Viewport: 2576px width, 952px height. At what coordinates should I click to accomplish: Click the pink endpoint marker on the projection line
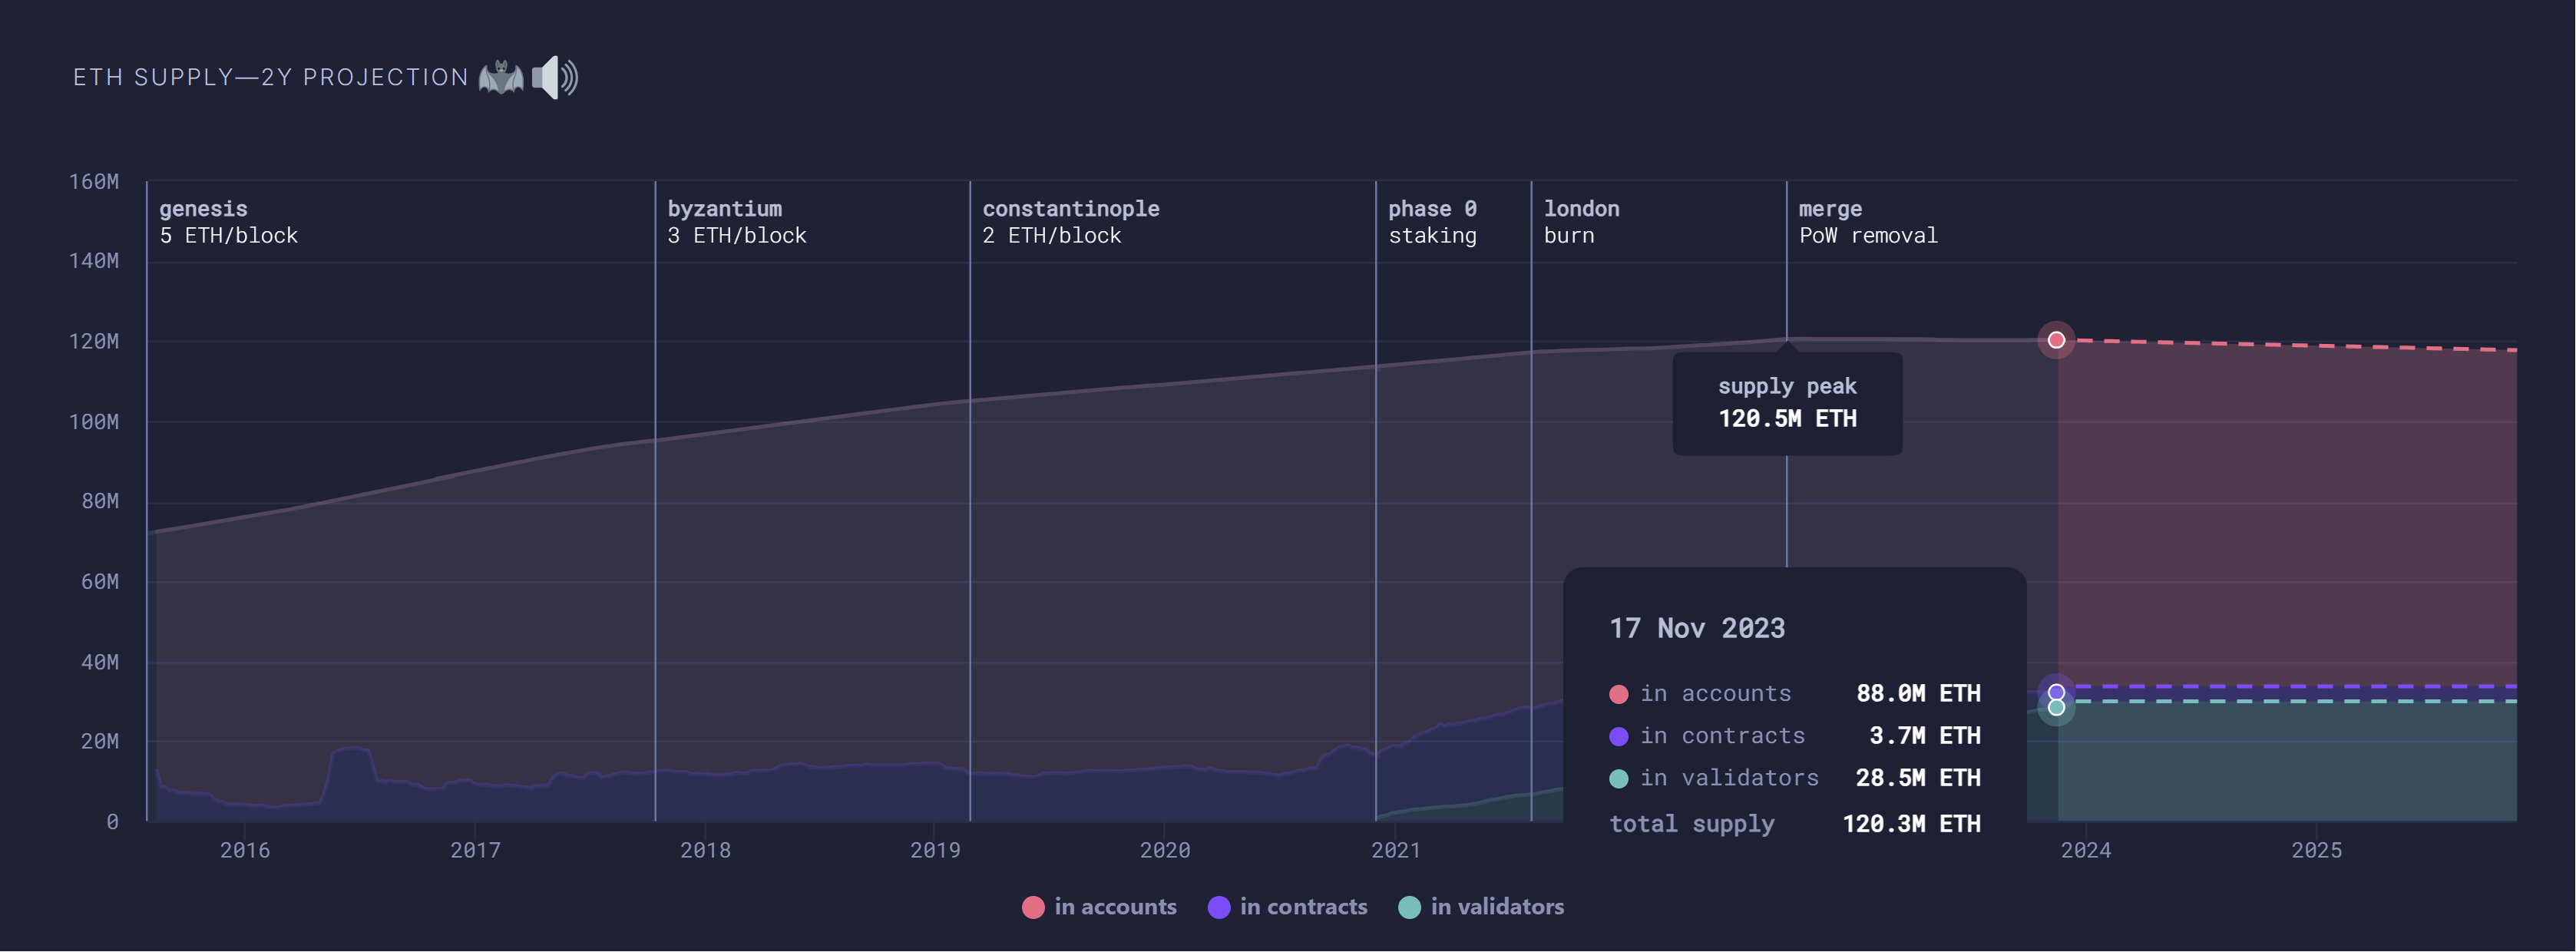(x=2056, y=340)
